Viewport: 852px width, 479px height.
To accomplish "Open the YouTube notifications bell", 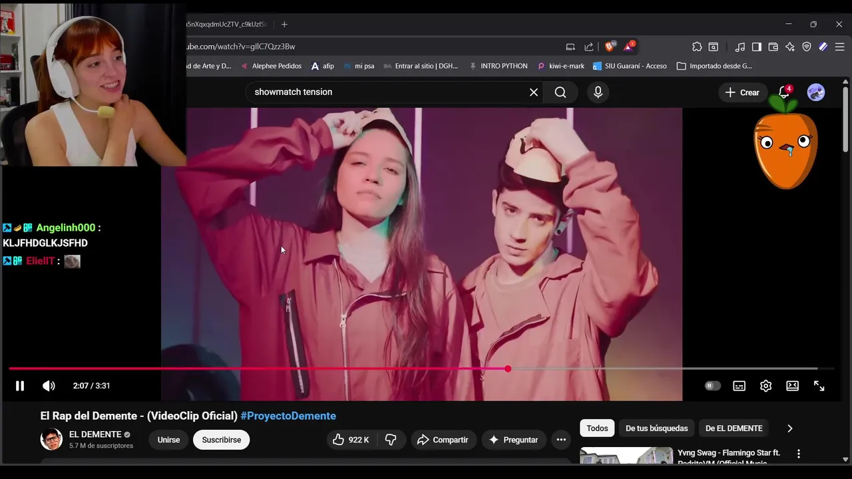I will [784, 92].
